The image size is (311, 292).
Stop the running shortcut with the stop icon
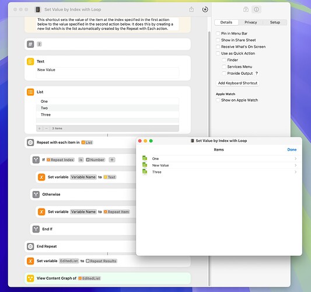205,9
